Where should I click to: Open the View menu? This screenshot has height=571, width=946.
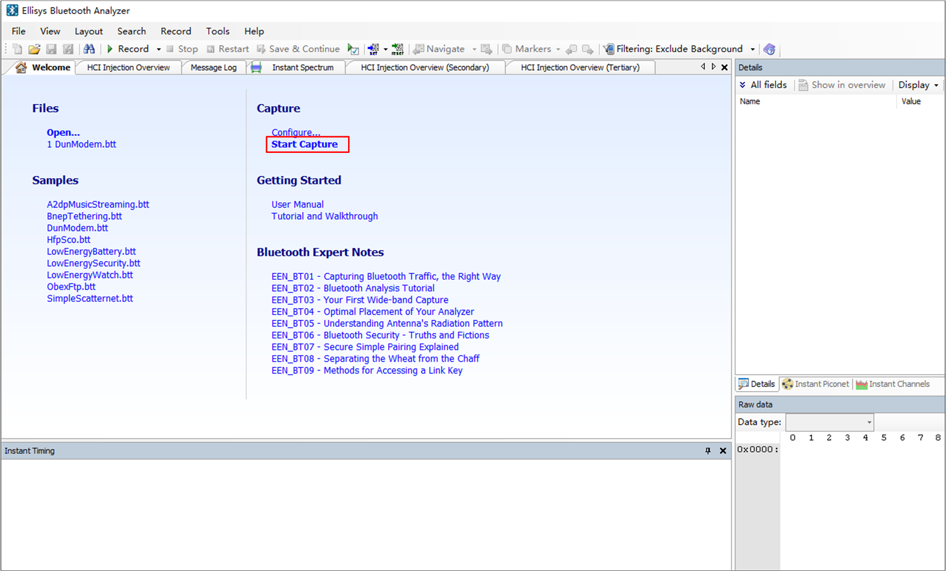click(50, 31)
